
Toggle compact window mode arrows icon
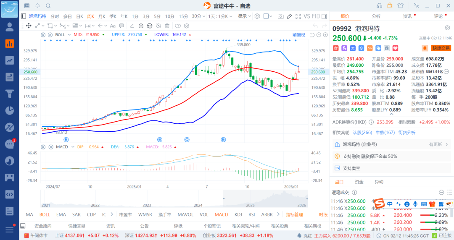416,5
